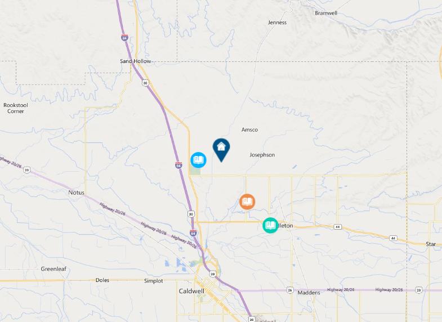Click the Star town label
442x322 pixels.
point(431,244)
